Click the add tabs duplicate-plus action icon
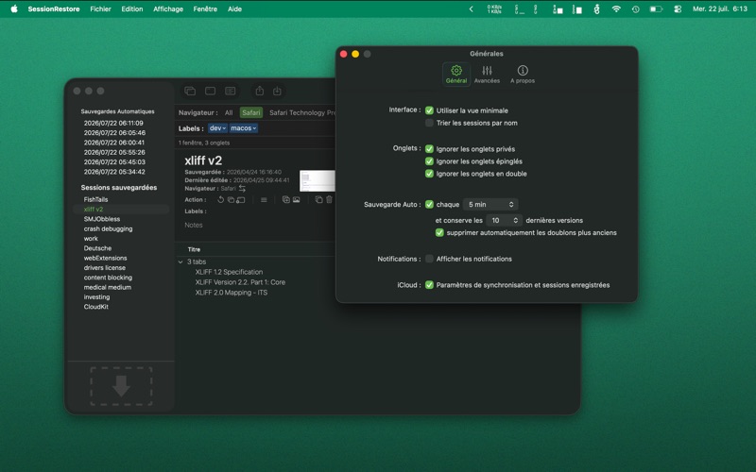Screen dimensions: 756x472 coord(286,199)
